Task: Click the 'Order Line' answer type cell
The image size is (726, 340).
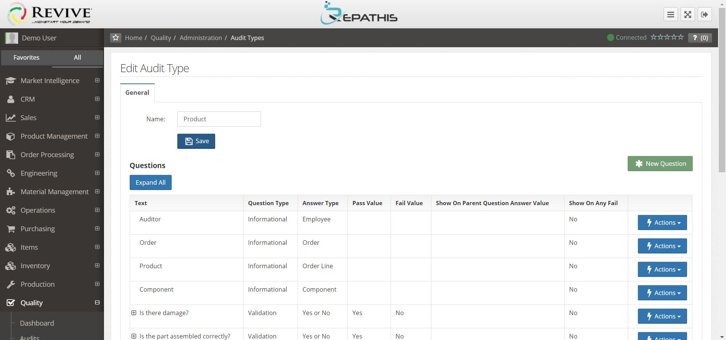Action: (322, 269)
